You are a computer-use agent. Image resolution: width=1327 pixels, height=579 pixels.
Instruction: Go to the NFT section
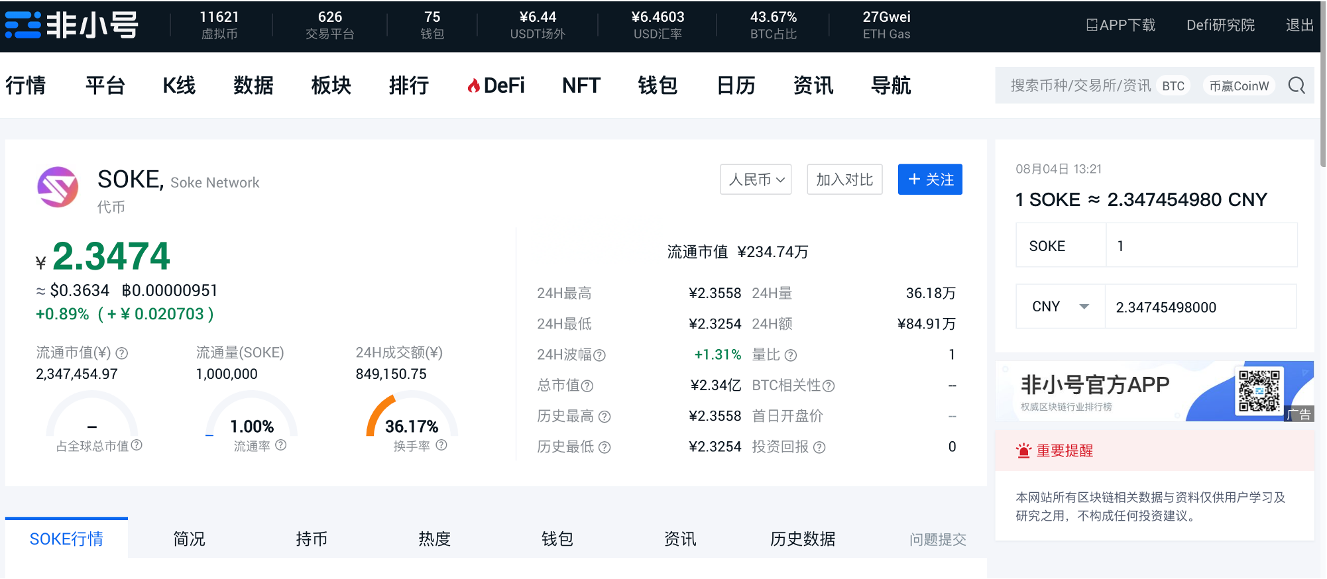(581, 85)
